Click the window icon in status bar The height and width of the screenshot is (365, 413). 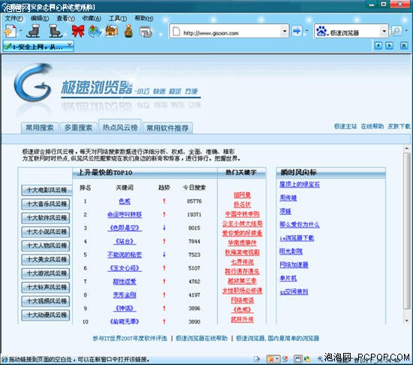point(297,359)
